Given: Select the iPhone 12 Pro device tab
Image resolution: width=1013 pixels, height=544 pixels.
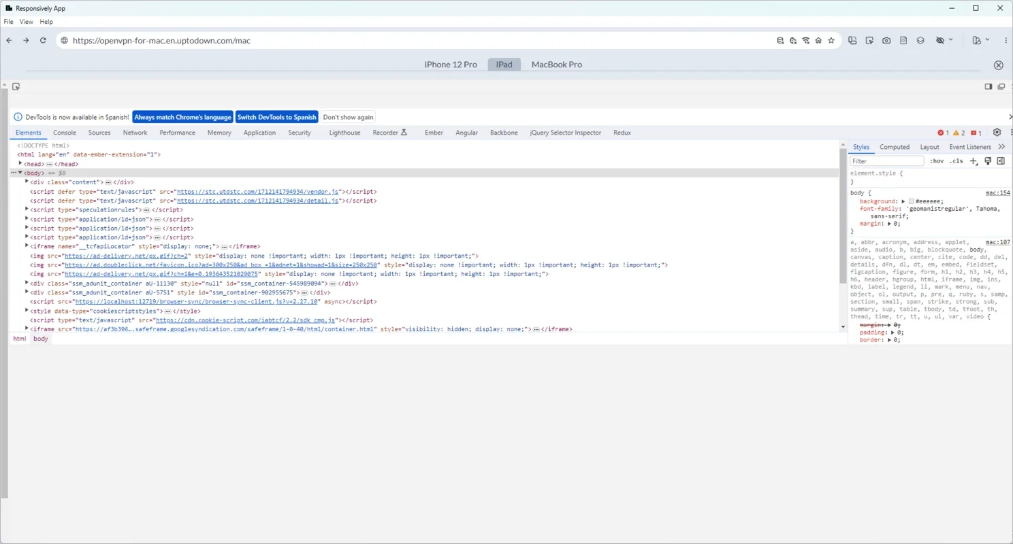Looking at the screenshot, I should pos(451,65).
